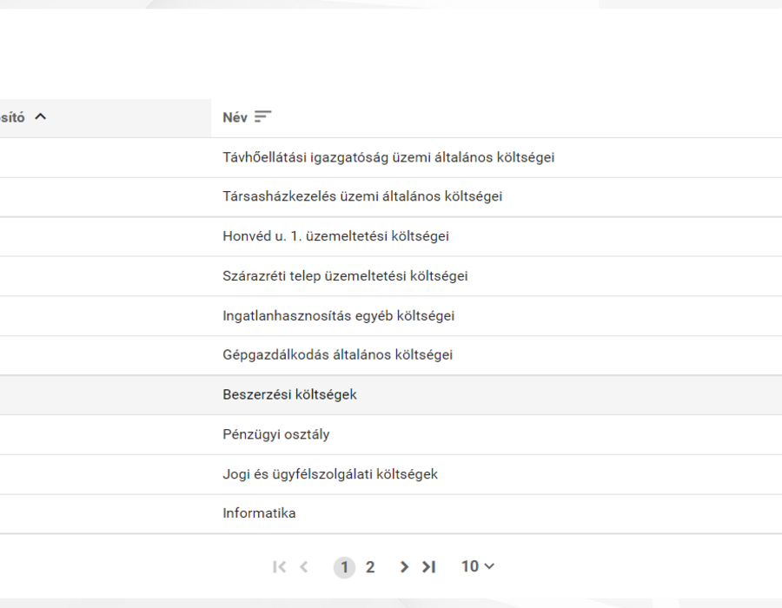782x608 pixels.
Task: Select row Informatika
Action: pos(391,514)
